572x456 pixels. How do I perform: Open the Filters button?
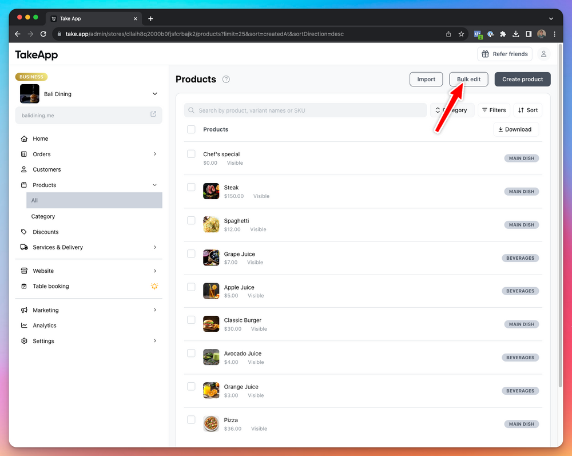pos(494,110)
